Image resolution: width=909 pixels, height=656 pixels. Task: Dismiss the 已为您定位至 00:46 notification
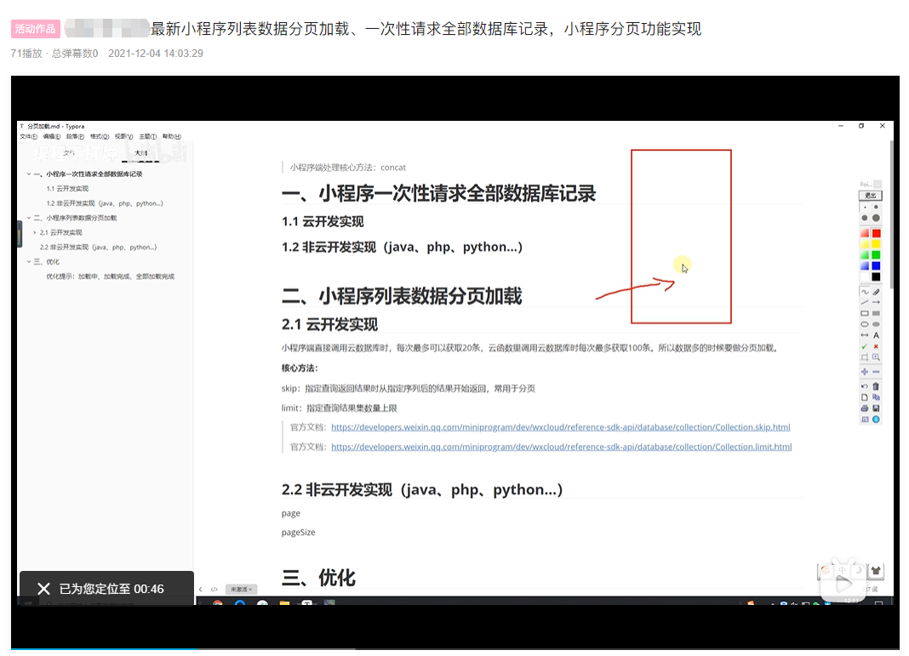pyautogui.click(x=43, y=588)
